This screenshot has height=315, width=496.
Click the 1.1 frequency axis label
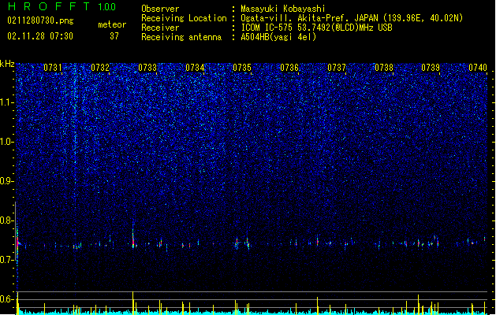coord(7,102)
